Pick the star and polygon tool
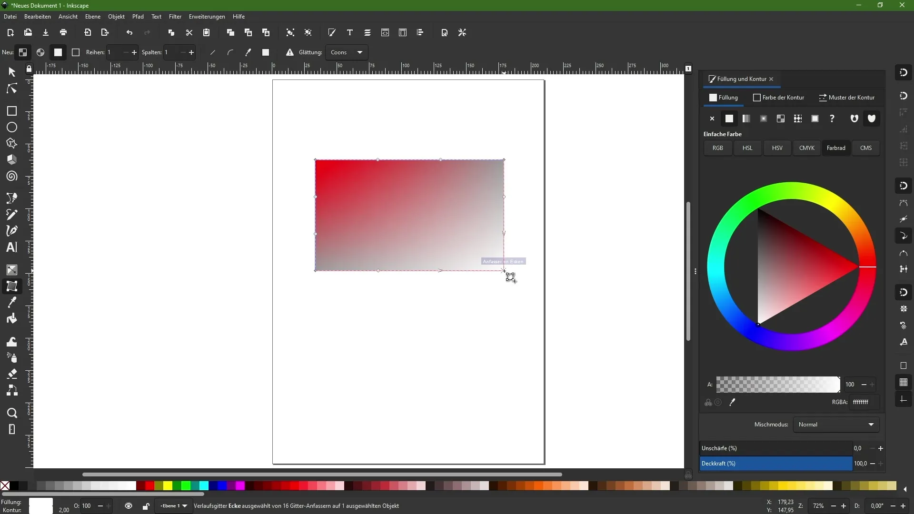This screenshot has width=914, height=514. click(x=12, y=143)
